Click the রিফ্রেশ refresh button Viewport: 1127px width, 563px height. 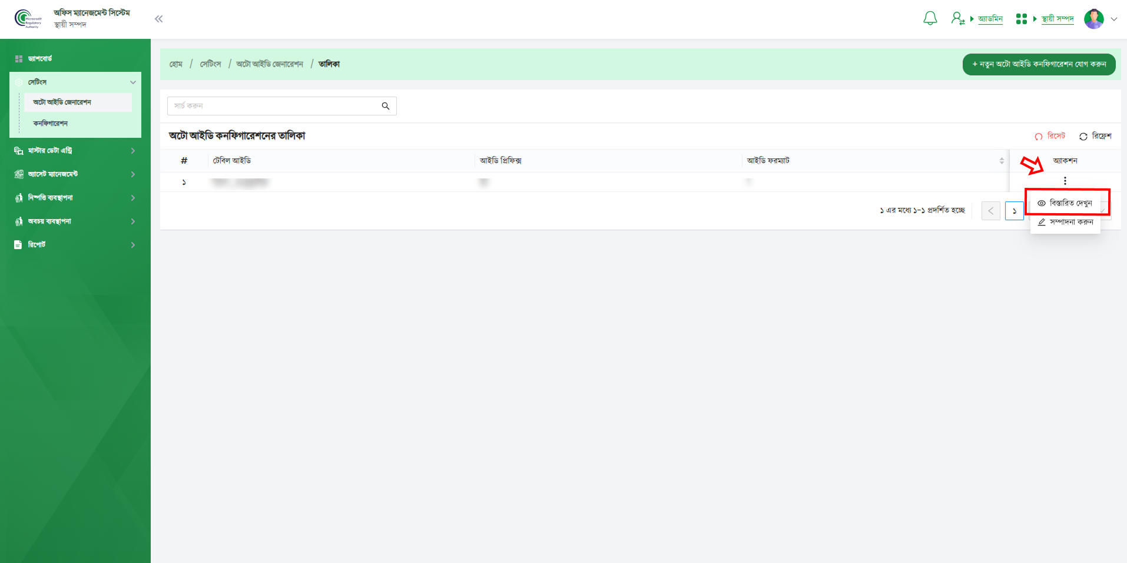coord(1095,136)
